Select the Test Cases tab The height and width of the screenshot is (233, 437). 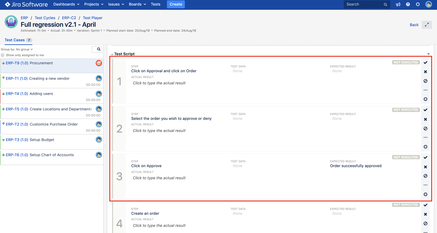pyautogui.click(x=15, y=40)
